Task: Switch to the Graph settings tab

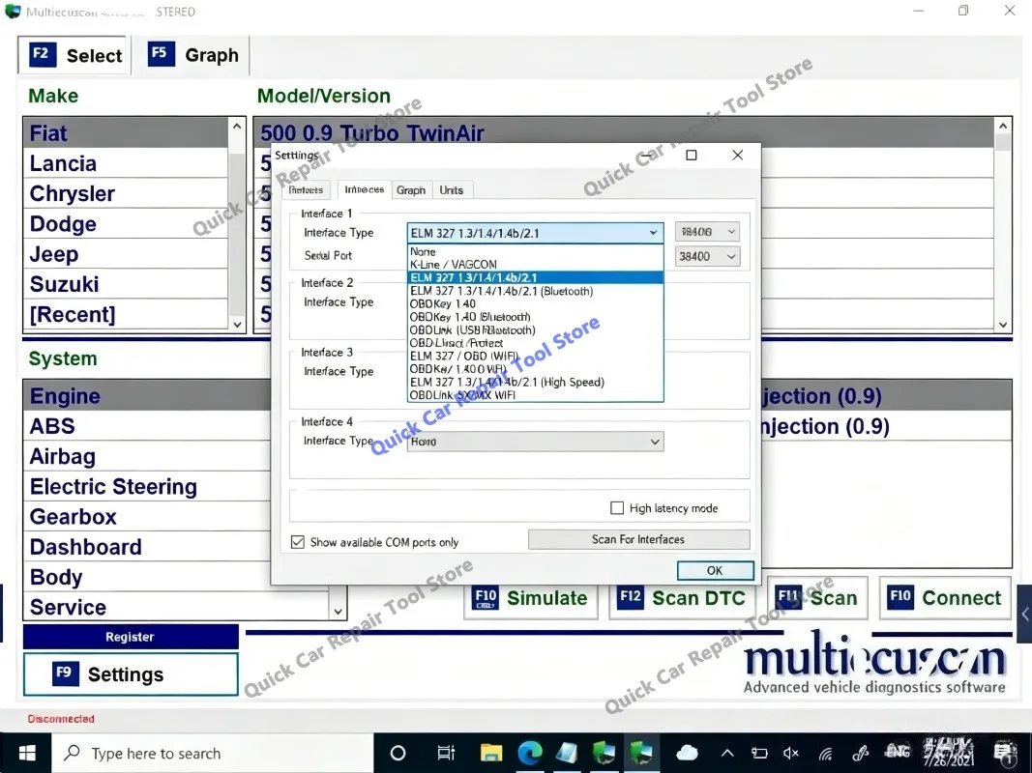Action: 411,190
